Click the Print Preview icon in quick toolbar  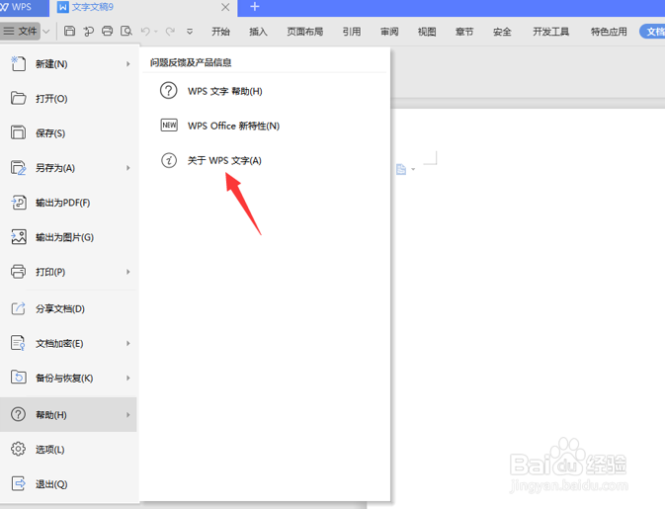coord(126,31)
